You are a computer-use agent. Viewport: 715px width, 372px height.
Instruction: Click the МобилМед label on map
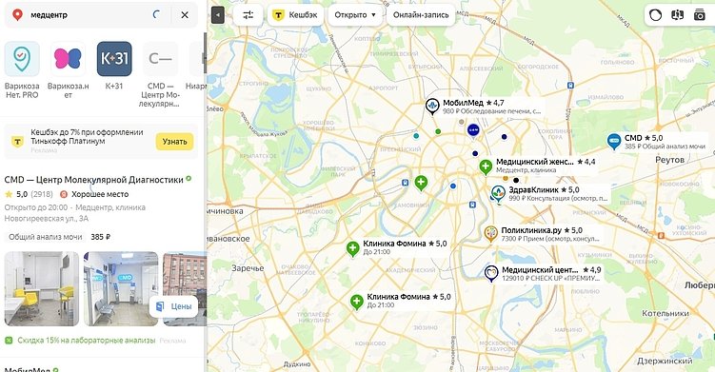[463, 103]
